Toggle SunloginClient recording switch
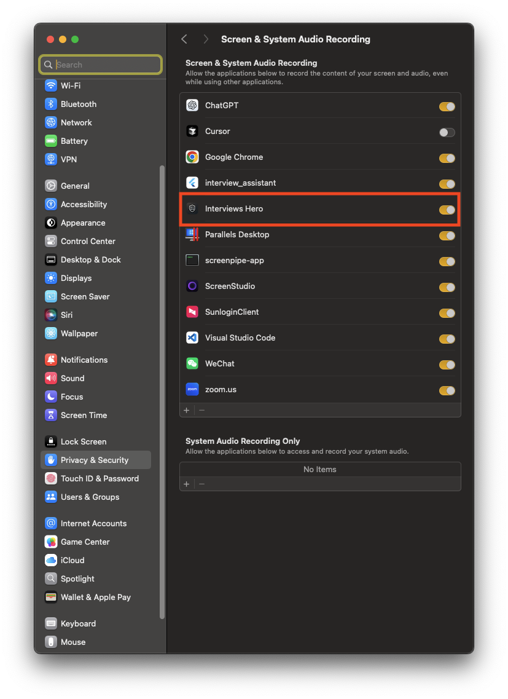The width and height of the screenshot is (508, 699). tap(447, 314)
